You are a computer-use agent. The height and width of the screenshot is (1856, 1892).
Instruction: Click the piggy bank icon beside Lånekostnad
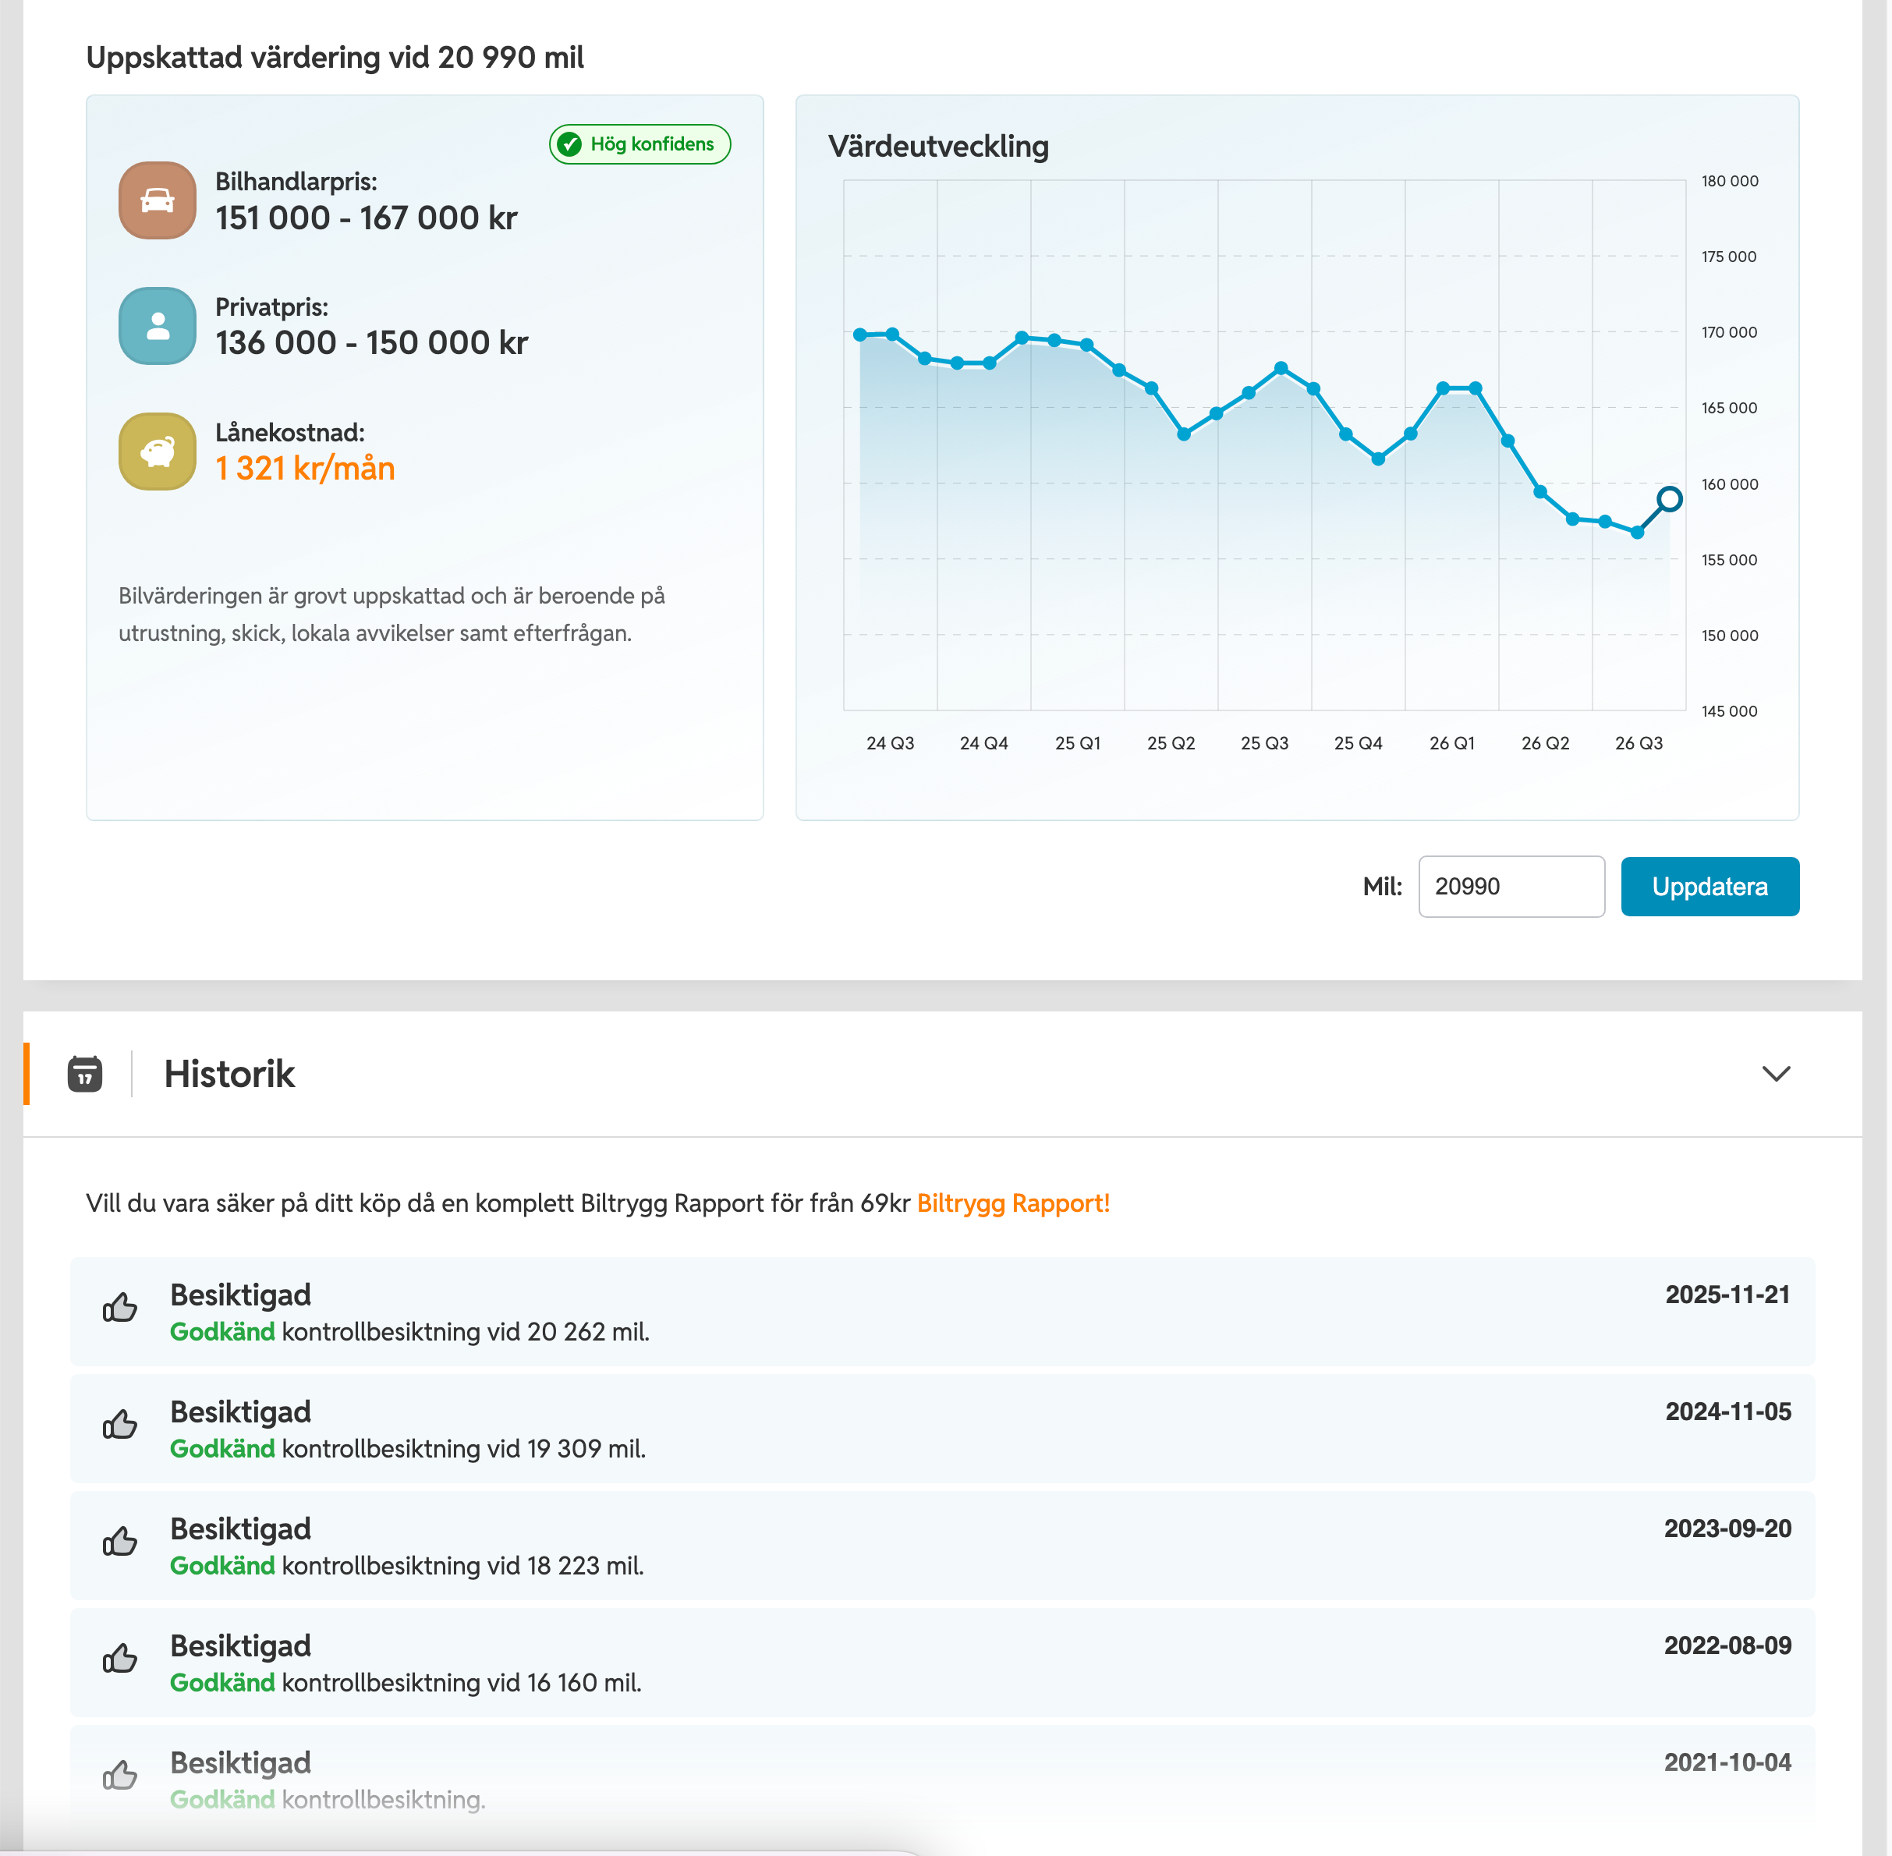point(157,452)
